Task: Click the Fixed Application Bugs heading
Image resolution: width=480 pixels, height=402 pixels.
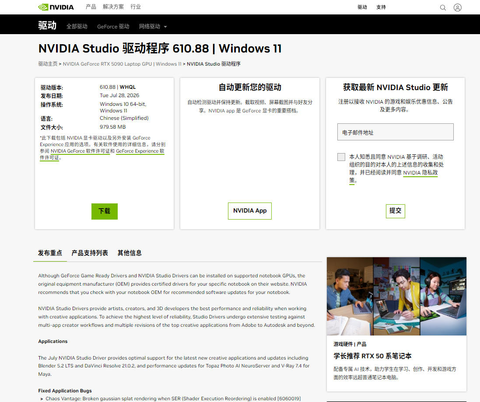Action: 65,391
